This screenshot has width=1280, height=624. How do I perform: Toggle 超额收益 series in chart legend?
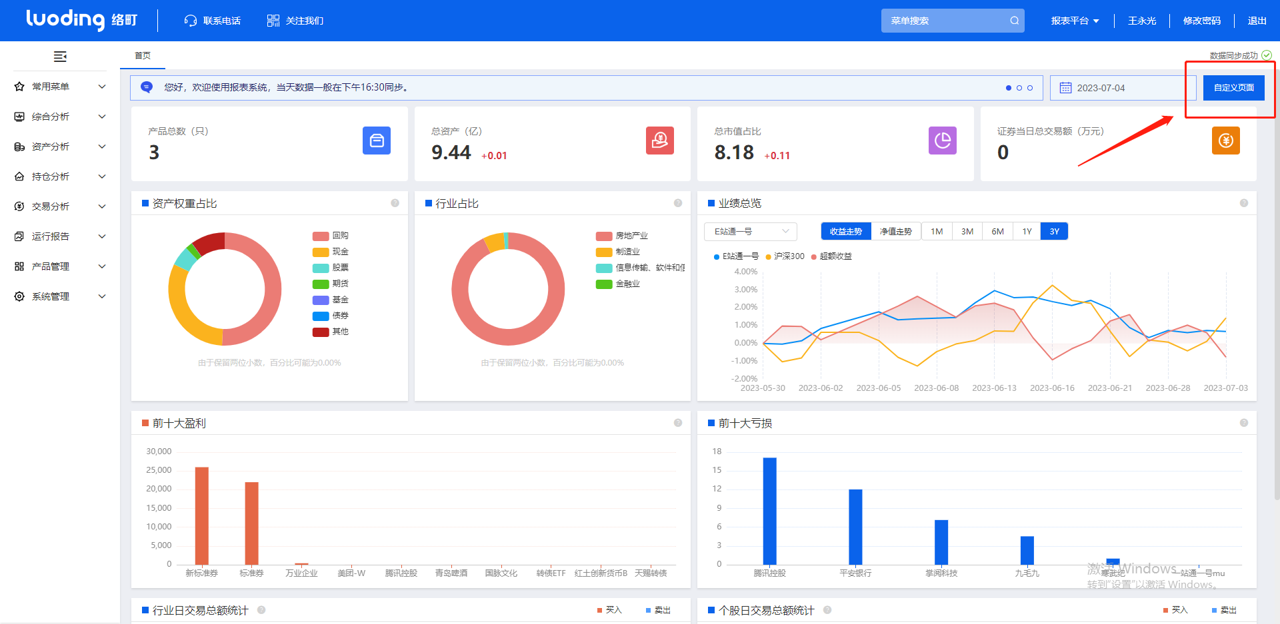(831, 256)
